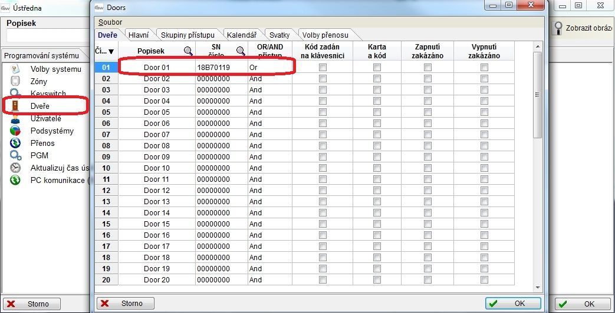Click the SN číslo field of Door 01
Screen dimensions: 615x313
tap(221, 68)
